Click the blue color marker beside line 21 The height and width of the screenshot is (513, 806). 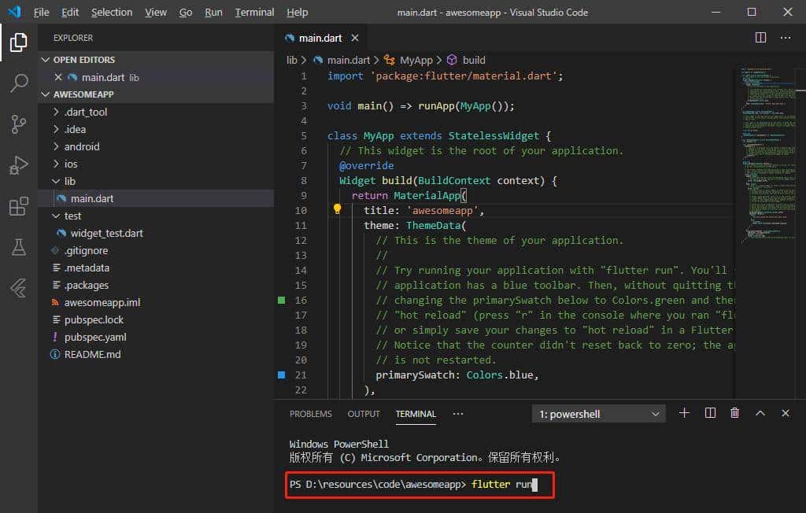pyautogui.click(x=282, y=375)
